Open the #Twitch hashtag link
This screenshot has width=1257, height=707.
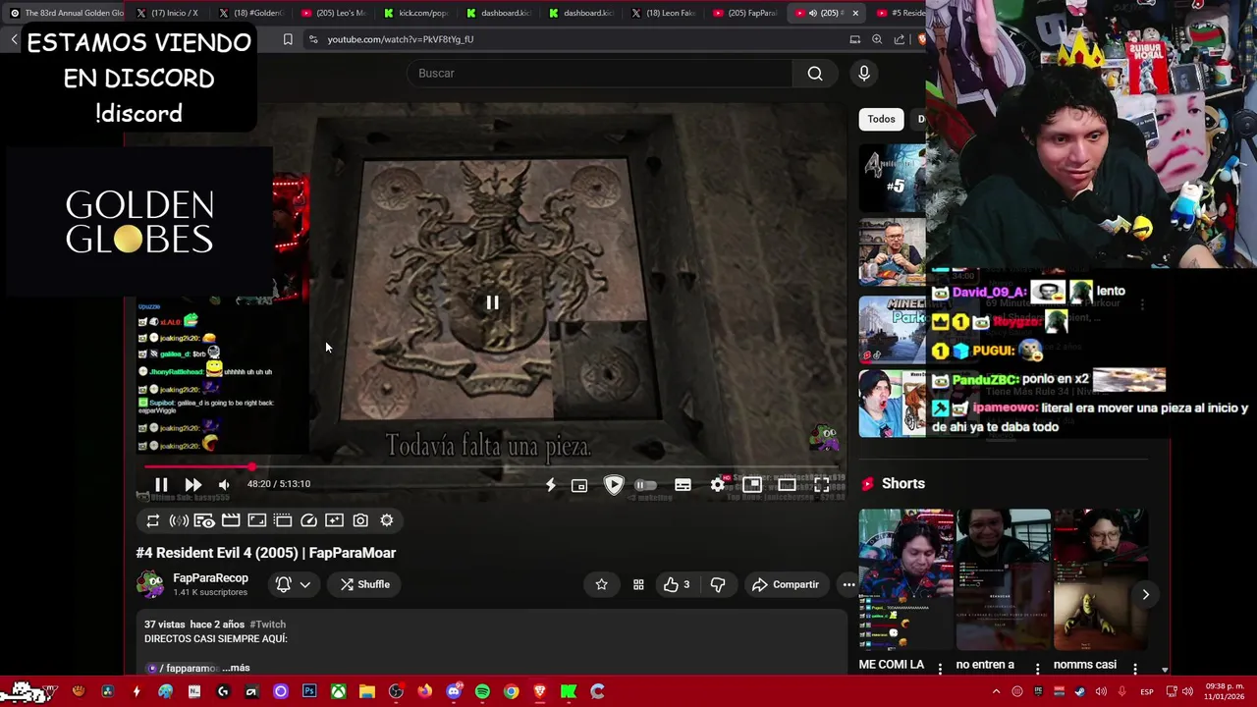(x=267, y=625)
